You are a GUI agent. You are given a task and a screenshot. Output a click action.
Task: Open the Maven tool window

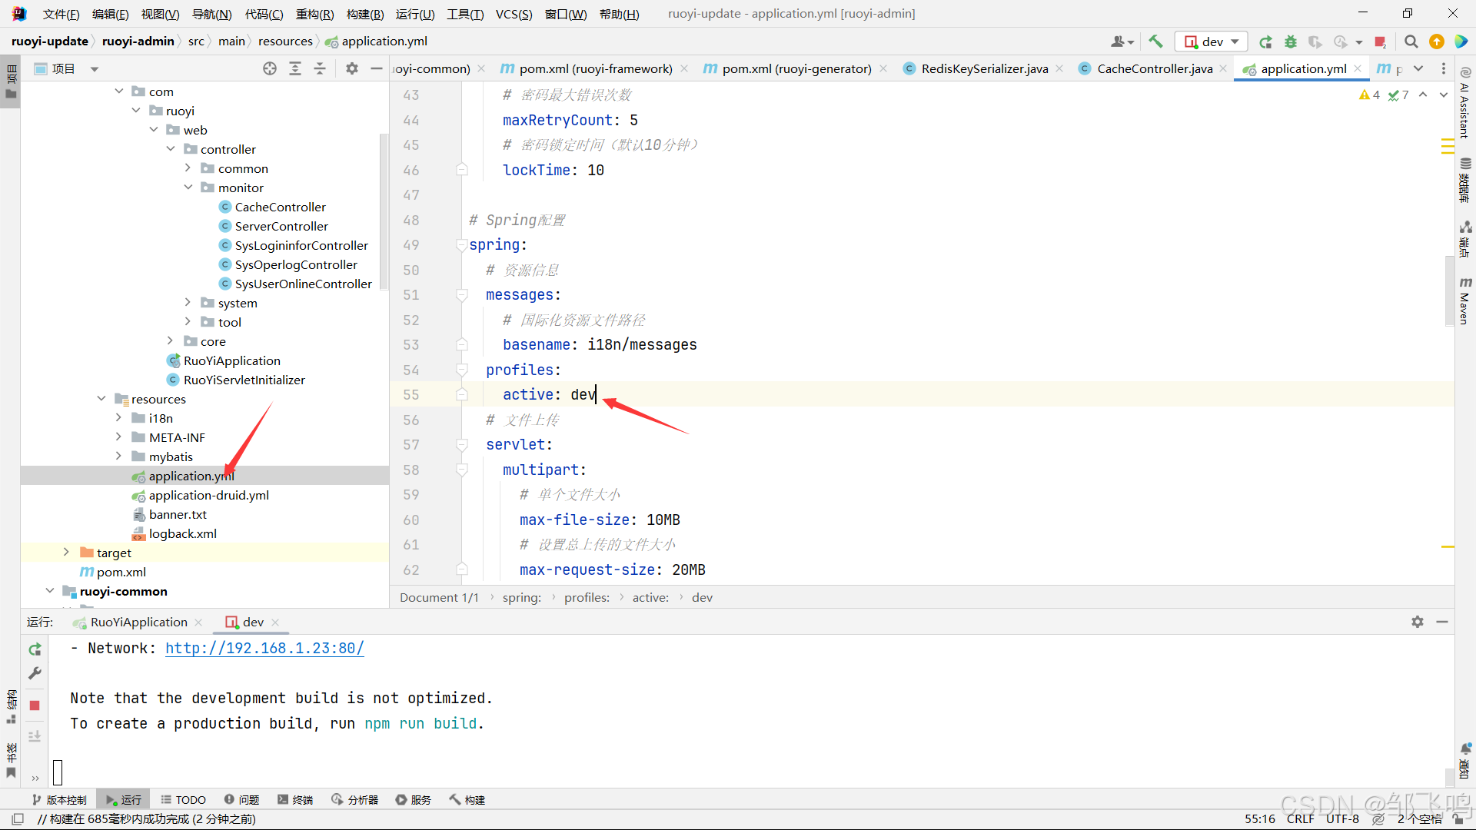coord(1465,301)
